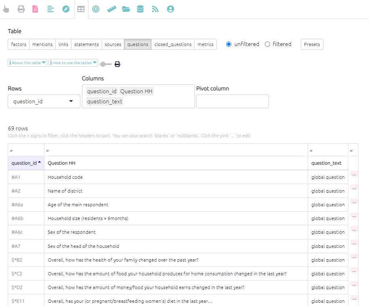This screenshot has width=369, height=306.
Task: Open the compass icon tab
Action: tap(66, 9)
